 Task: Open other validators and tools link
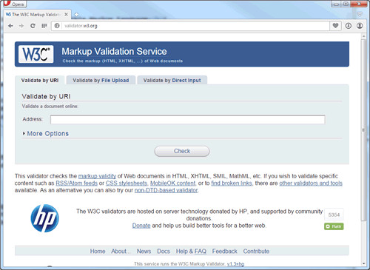point(311,183)
